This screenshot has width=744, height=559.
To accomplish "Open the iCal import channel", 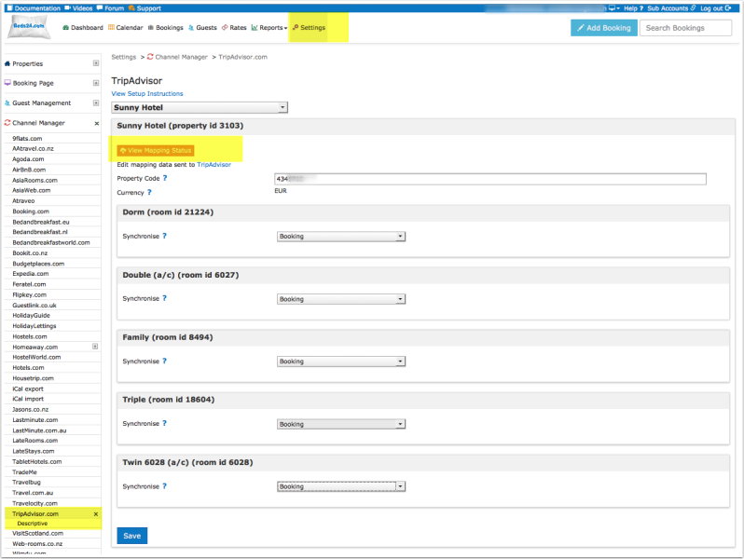I will coord(28,399).
